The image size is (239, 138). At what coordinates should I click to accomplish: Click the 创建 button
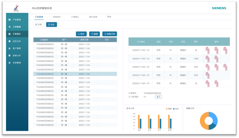coord(39,25)
